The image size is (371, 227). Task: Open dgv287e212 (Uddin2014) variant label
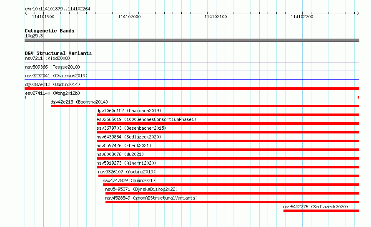tap(53, 84)
